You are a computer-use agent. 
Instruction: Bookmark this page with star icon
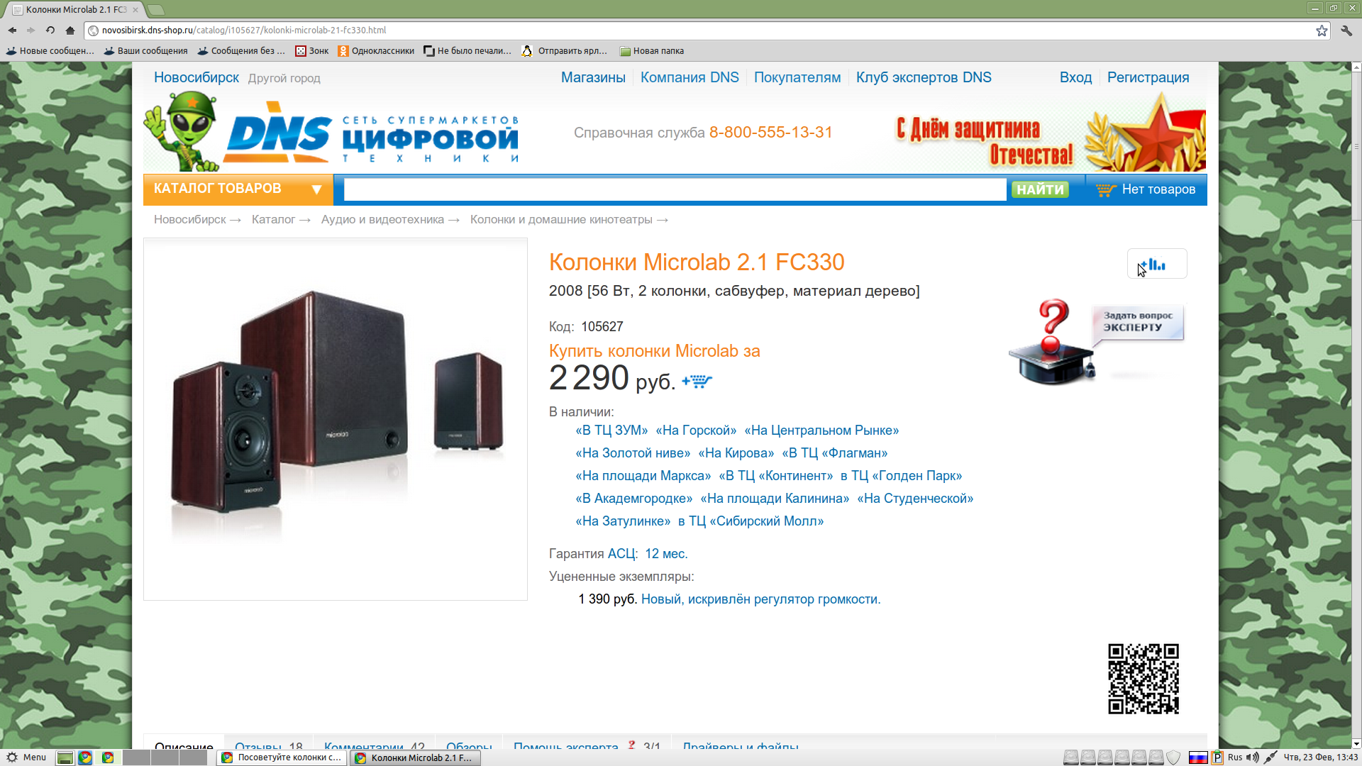(1322, 30)
